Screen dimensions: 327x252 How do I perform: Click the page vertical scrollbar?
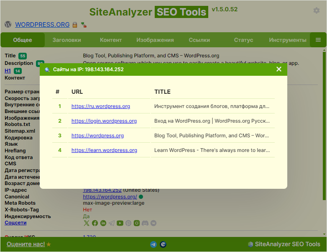point(324,125)
